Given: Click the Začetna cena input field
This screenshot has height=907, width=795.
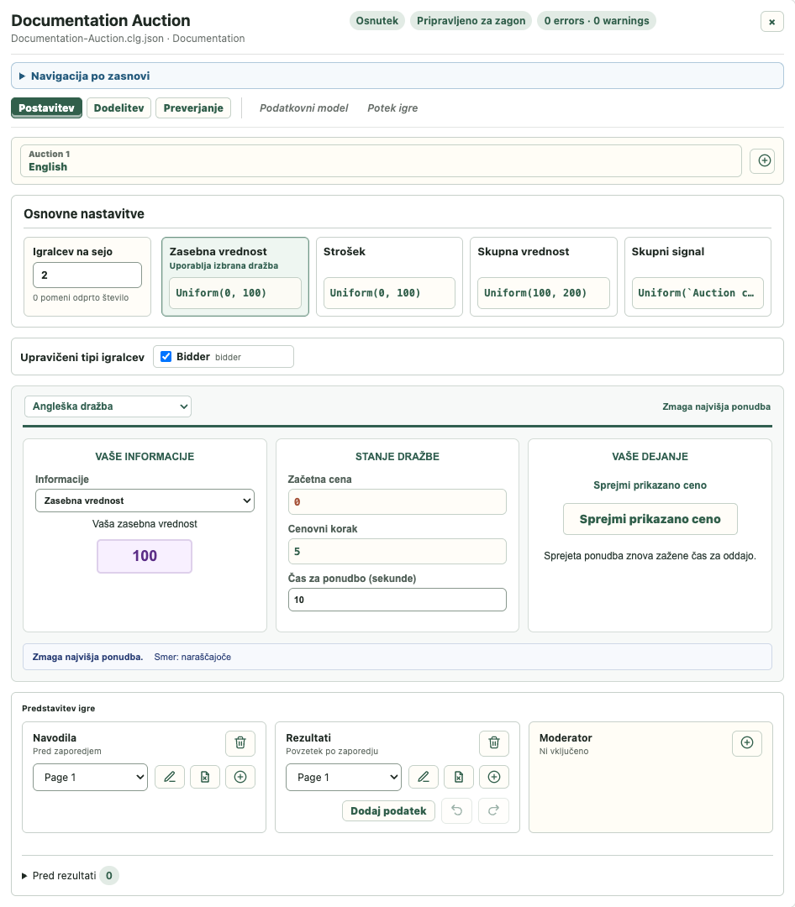Looking at the screenshot, I should [x=397, y=501].
